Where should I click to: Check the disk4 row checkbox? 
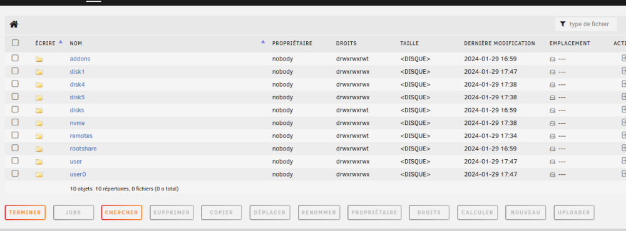pos(15,84)
